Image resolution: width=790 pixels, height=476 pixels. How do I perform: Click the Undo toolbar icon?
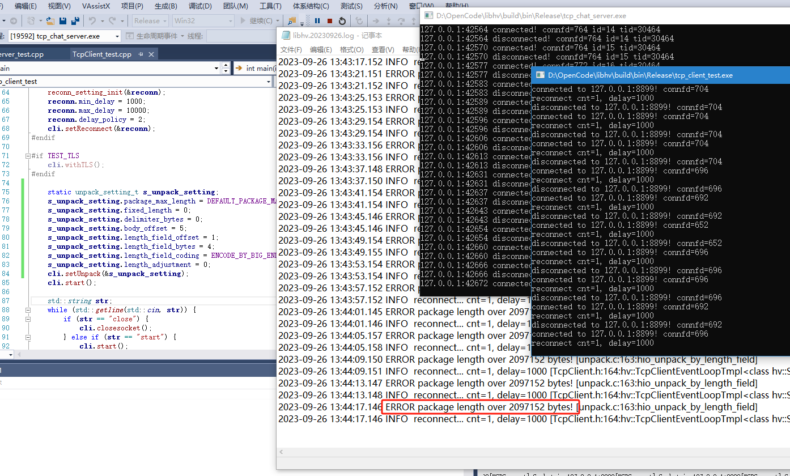pos(93,21)
